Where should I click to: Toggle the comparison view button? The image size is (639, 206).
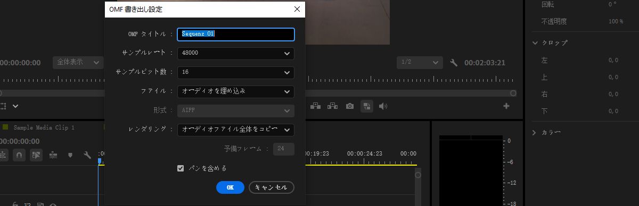click(367, 106)
